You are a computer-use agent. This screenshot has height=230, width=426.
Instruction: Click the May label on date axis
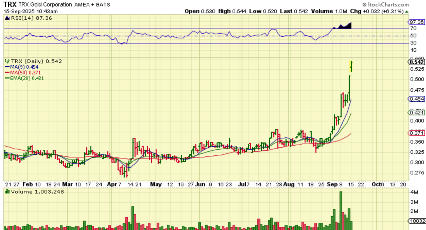pos(156,184)
